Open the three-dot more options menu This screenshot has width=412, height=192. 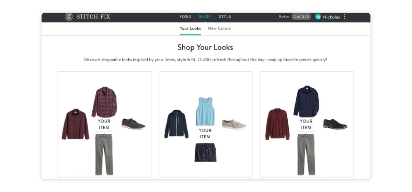[345, 17]
